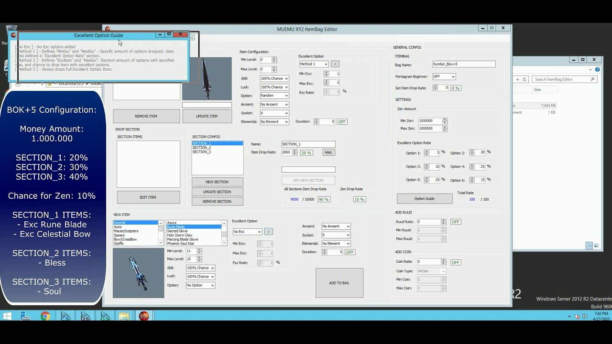Switch Explorer to details view
The height and width of the screenshot is (344, 612).
(590, 246)
